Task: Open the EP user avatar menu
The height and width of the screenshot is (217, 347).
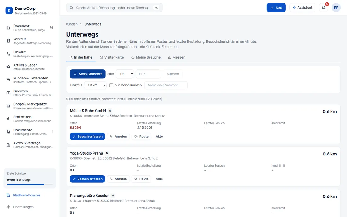Action: tap(336, 8)
